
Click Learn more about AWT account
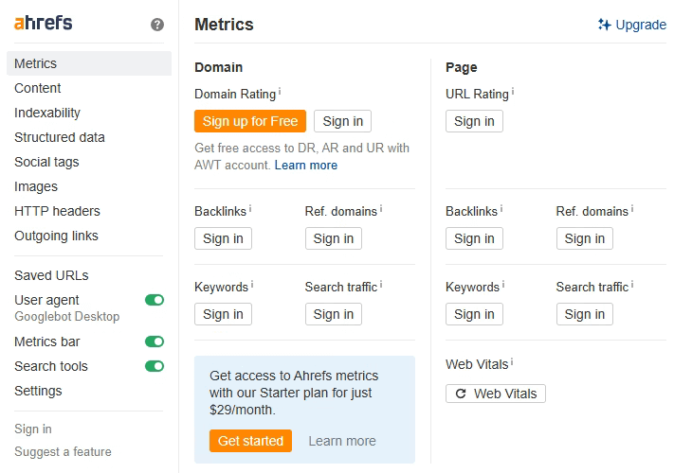(306, 166)
